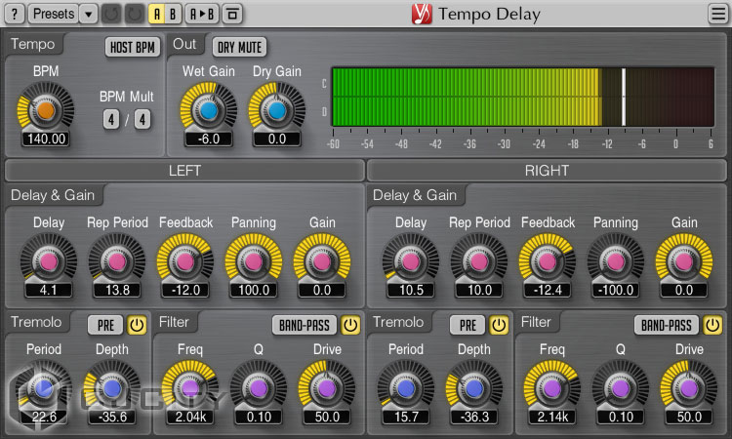Expand the Presets dropdown arrow
The height and width of the screenshot is (439, 732).
click(x=88, y=14)
